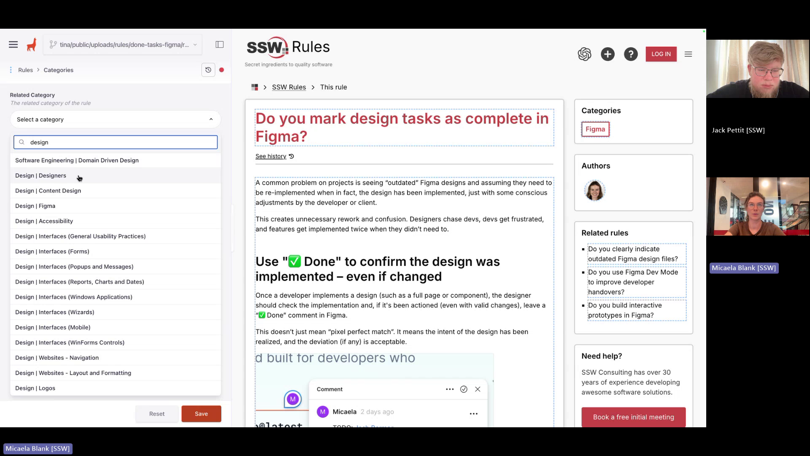This screenshot has height=456, width=810.
Task: Choose Design | Content Design category
Action: [x=115, y=191]
